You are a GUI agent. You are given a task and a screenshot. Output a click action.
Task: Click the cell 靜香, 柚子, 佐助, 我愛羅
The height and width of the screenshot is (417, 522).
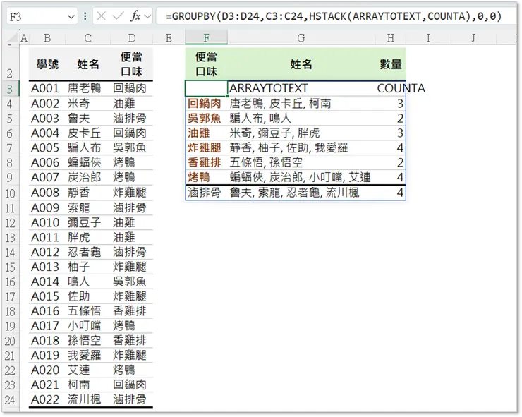(x=301, y=148)
